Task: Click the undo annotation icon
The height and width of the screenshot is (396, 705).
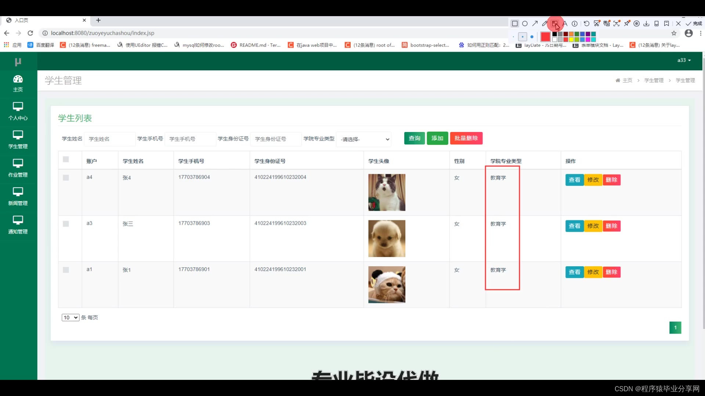Action: tap(586, 23)
